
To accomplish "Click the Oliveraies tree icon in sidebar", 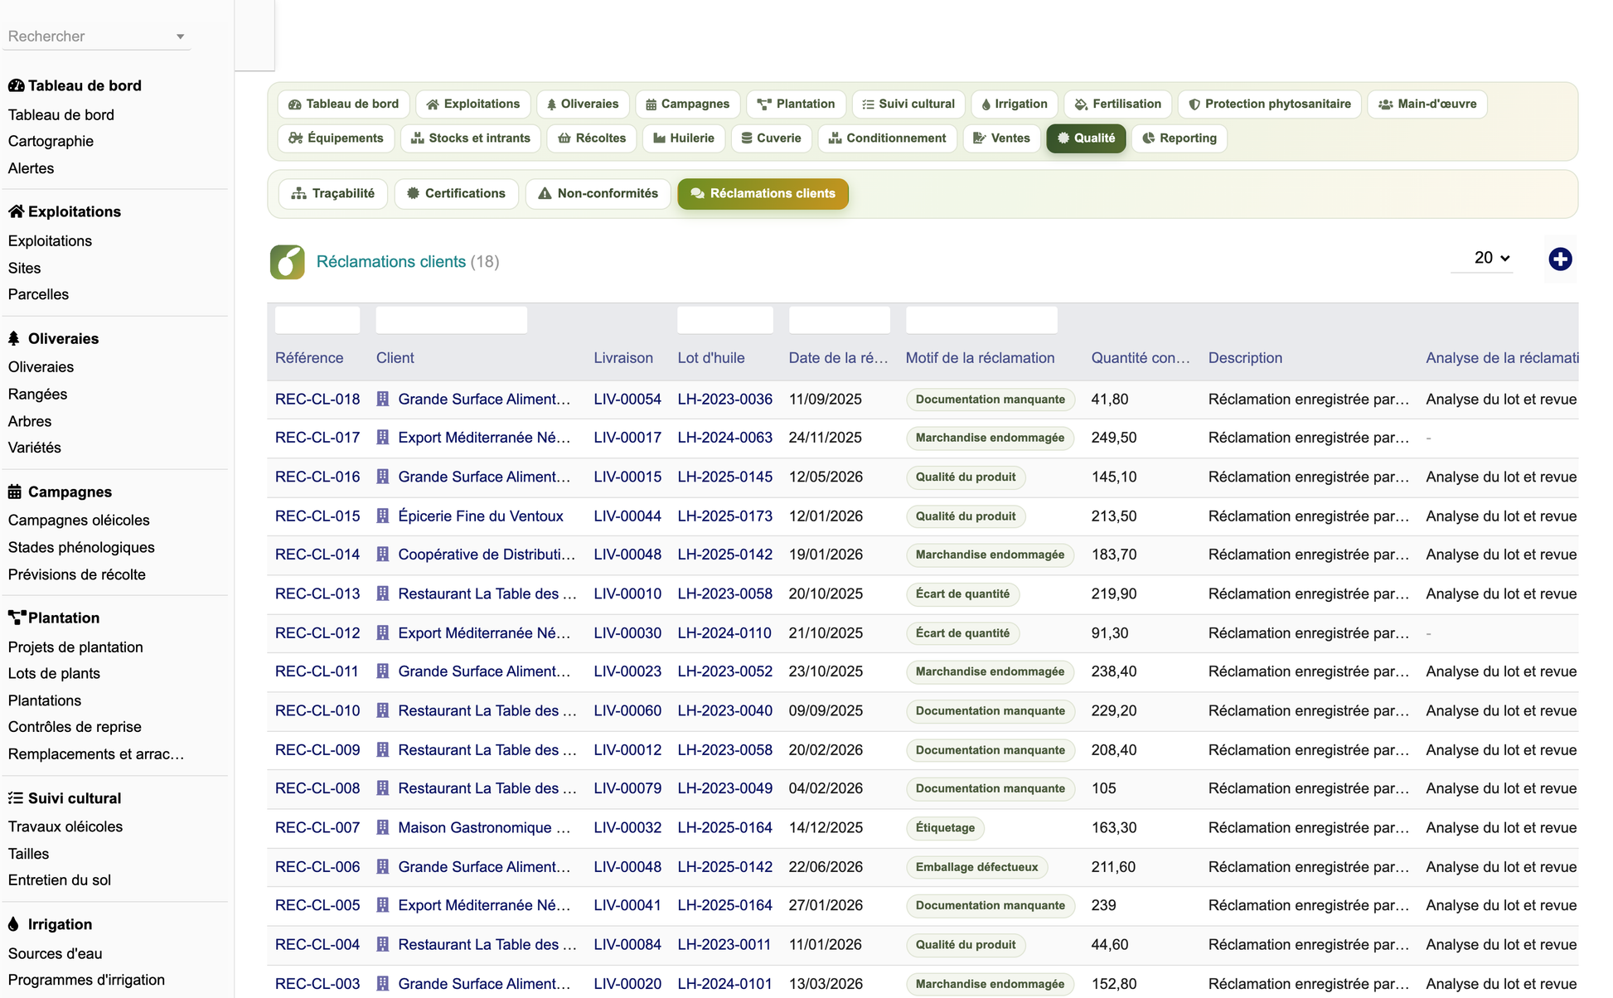I will [x=14, y=338].
